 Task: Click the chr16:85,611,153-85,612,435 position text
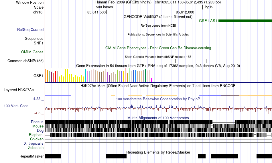coord(188,2)
